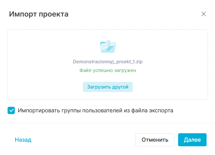Click the folder upload icon
The height and width of the screenshot is (155, 215).
(x=108, y=47)
